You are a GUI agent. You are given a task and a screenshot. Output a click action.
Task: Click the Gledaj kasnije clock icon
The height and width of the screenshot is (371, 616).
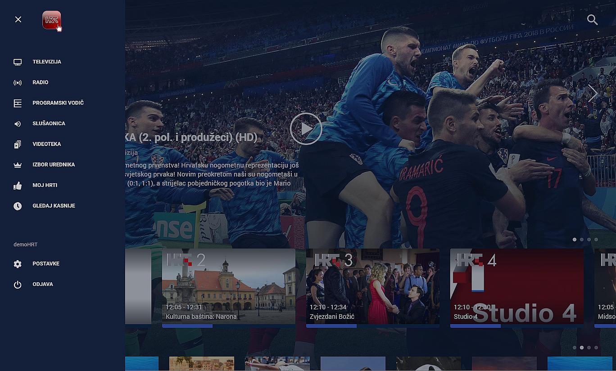click(18, 206)
